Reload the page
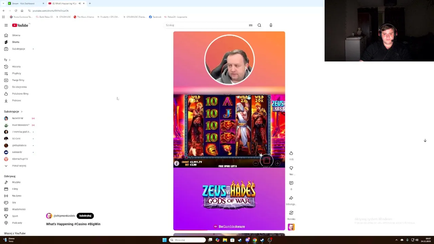The height and width of the screenshot is (244, 434). [x=16, y=11]
